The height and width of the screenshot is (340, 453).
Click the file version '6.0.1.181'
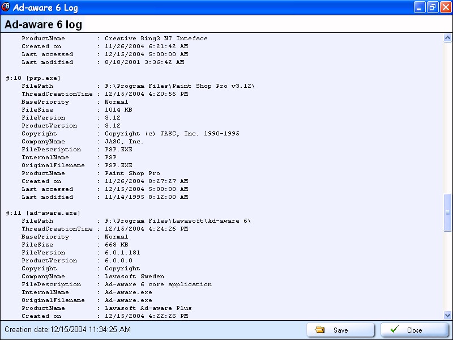tap(122, 253)
